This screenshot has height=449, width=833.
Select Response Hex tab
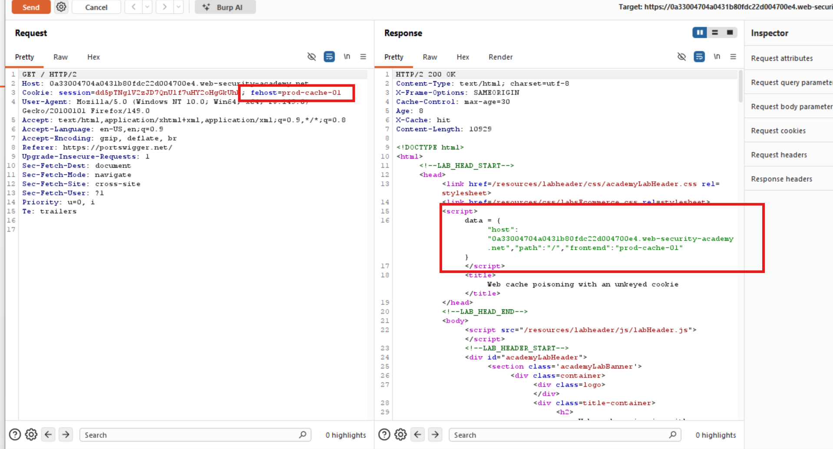[463, 57]
